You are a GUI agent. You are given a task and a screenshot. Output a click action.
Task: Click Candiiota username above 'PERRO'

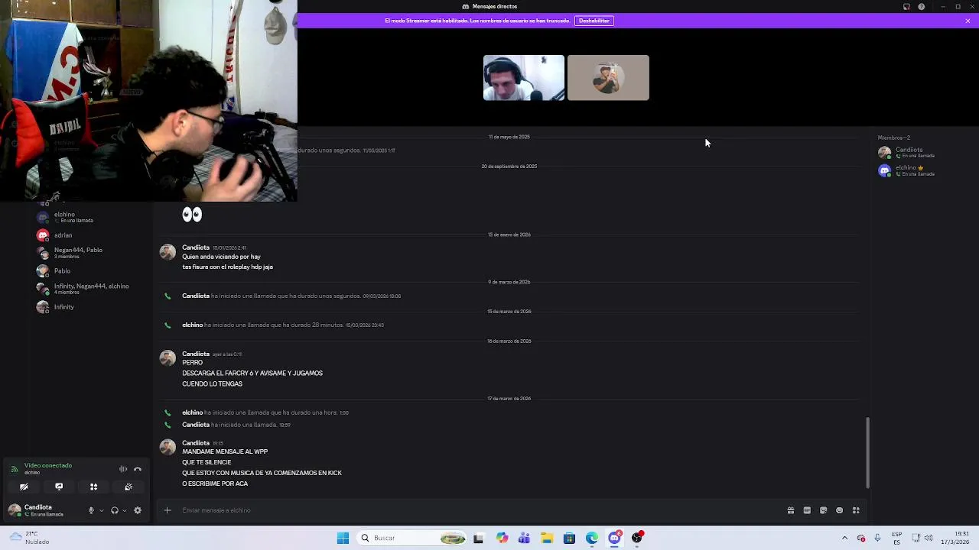(x=196, y=354)
